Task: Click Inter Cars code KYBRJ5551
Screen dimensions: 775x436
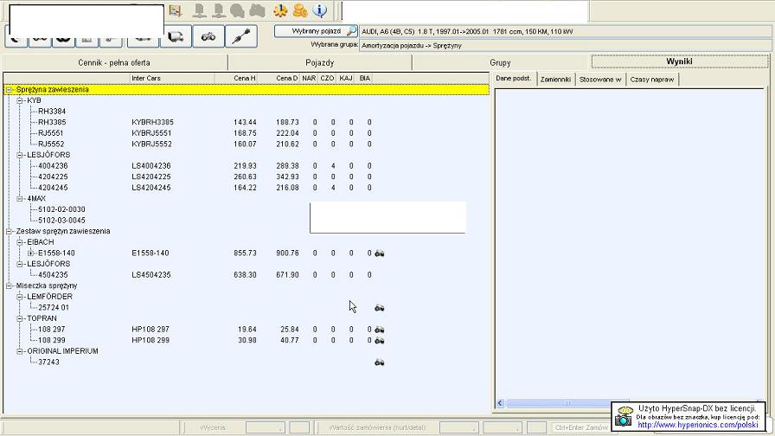Action: click(x=151, y=133)
